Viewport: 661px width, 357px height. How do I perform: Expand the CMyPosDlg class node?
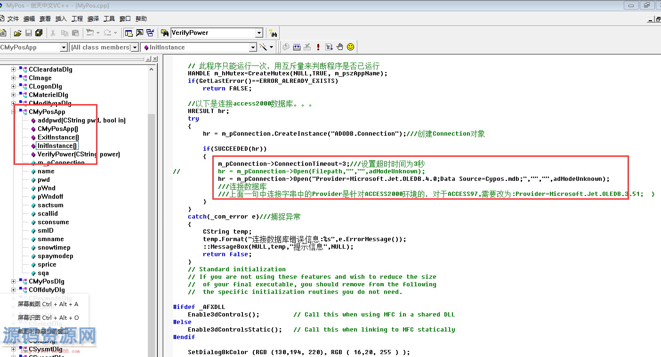click(x=14, y=282)
